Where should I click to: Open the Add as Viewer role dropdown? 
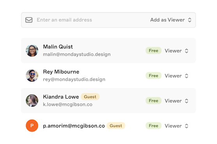pyautogui.click(x=171, y=20)
